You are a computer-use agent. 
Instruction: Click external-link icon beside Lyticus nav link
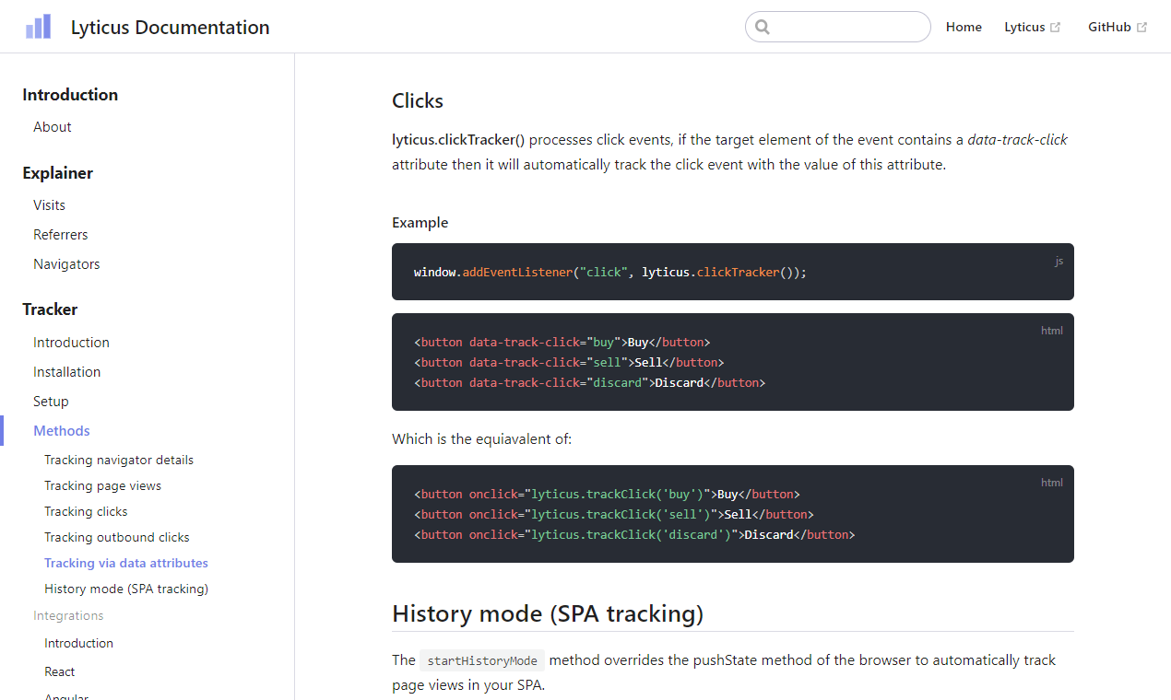coord(1056,28)
